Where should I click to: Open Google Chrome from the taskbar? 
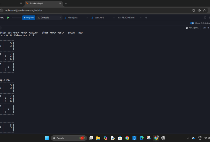127,138
